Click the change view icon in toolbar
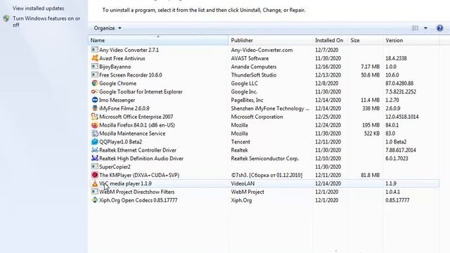Screen dimensions: 450x253 [x=415, y=28]
